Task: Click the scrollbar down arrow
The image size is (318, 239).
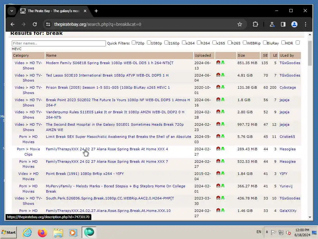Action: [x=310, y=217]
